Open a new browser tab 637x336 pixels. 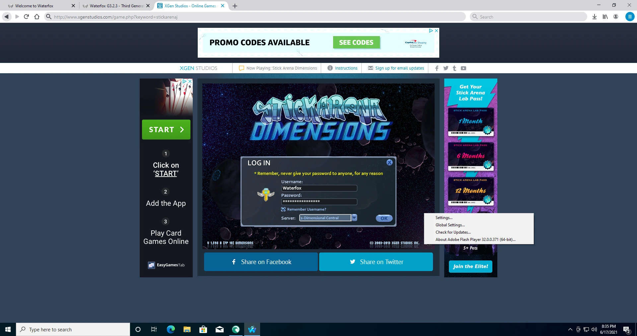coord(235,6)
